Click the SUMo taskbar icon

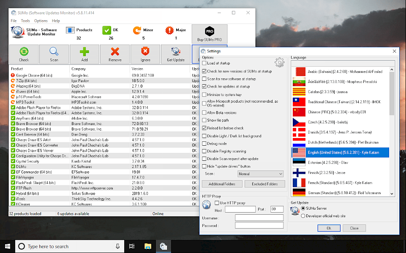tap(163, 246)
